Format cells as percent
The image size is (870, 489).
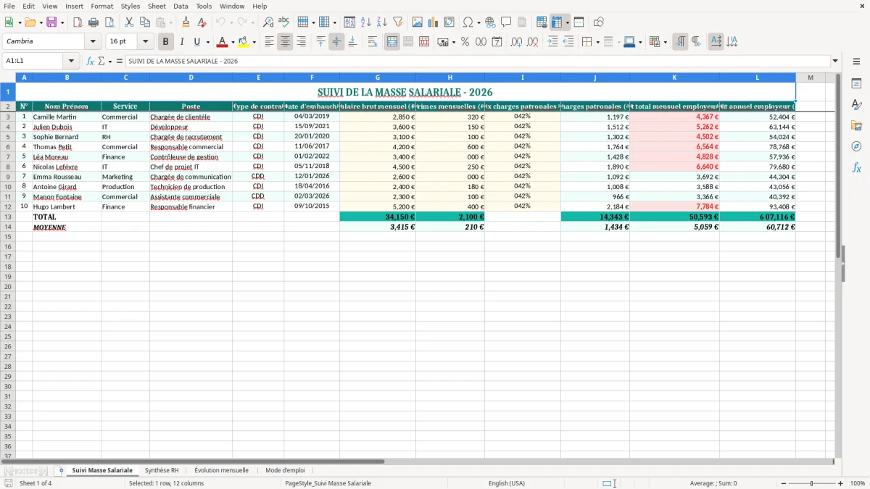click(x=465, y=42)
